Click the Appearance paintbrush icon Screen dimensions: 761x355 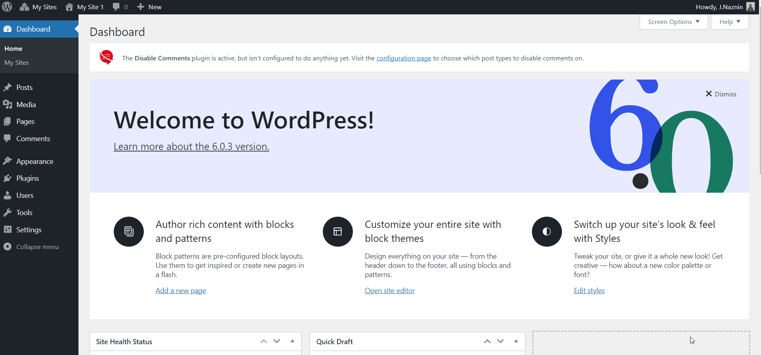click(x=8, y=161)
